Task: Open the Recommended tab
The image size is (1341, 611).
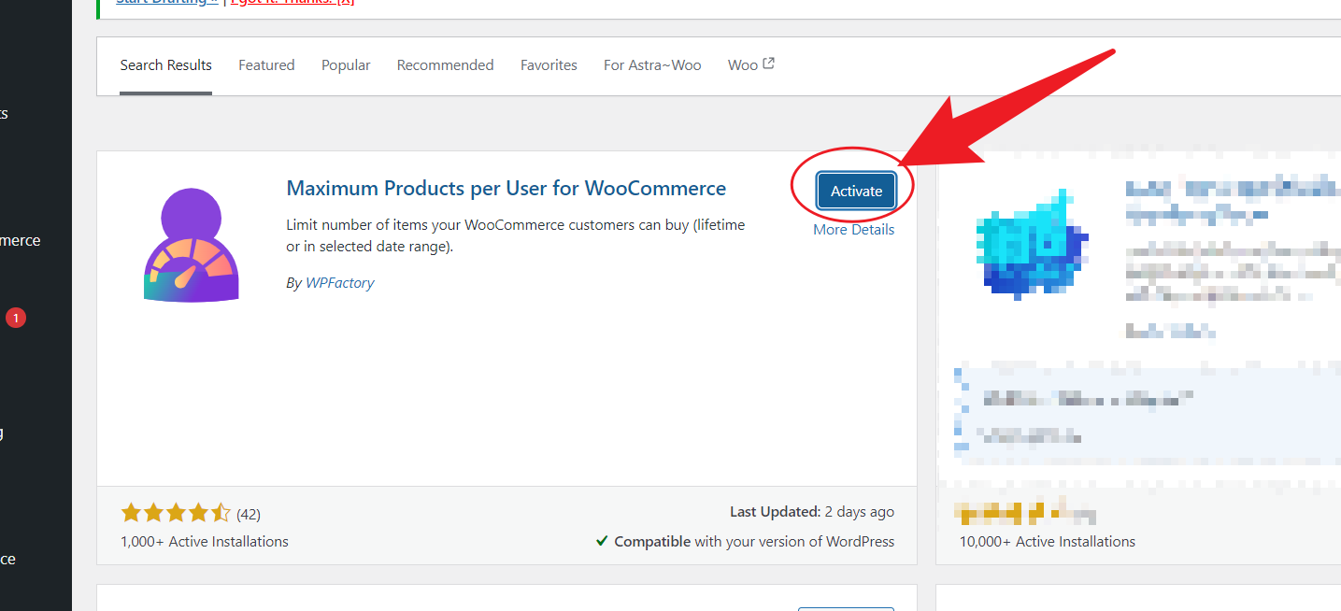Action: (x=445, y=65)
